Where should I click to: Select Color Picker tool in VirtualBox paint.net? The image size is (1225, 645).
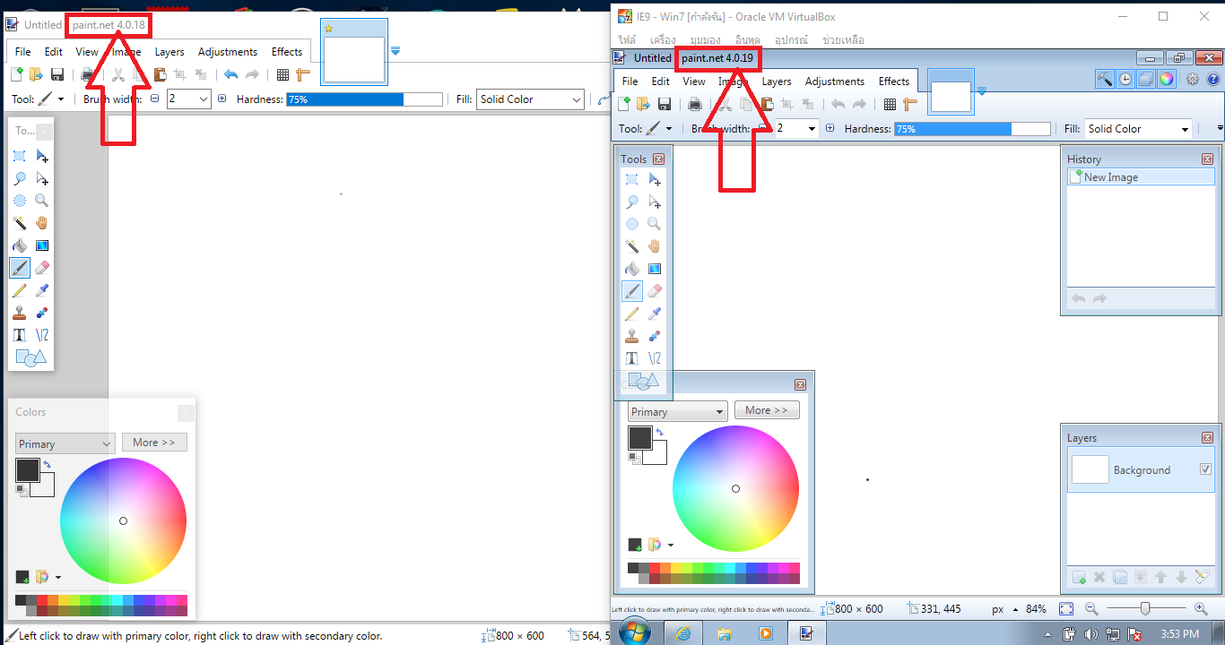pos(655,314)
